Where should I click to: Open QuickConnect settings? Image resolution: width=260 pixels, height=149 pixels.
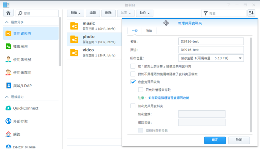[25, 108]
